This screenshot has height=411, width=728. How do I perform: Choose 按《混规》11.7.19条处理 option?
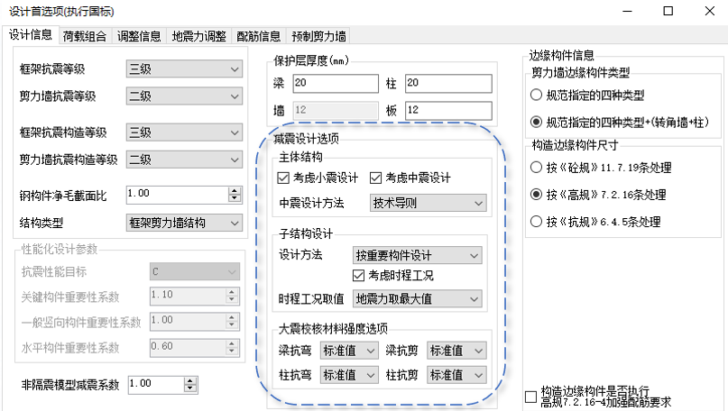click(x=537, y=168)
